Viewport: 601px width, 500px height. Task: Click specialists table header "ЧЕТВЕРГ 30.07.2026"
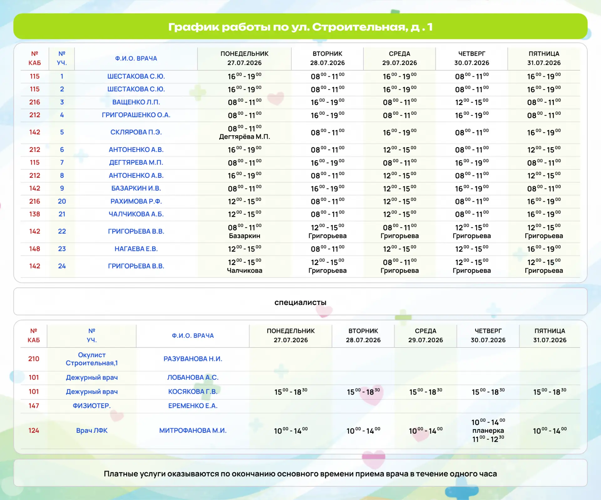click(x=488, y=335)
